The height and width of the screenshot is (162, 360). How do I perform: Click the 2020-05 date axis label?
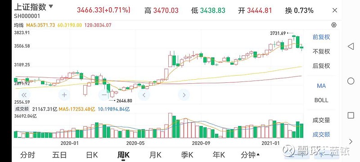click(x=135, y=143)
